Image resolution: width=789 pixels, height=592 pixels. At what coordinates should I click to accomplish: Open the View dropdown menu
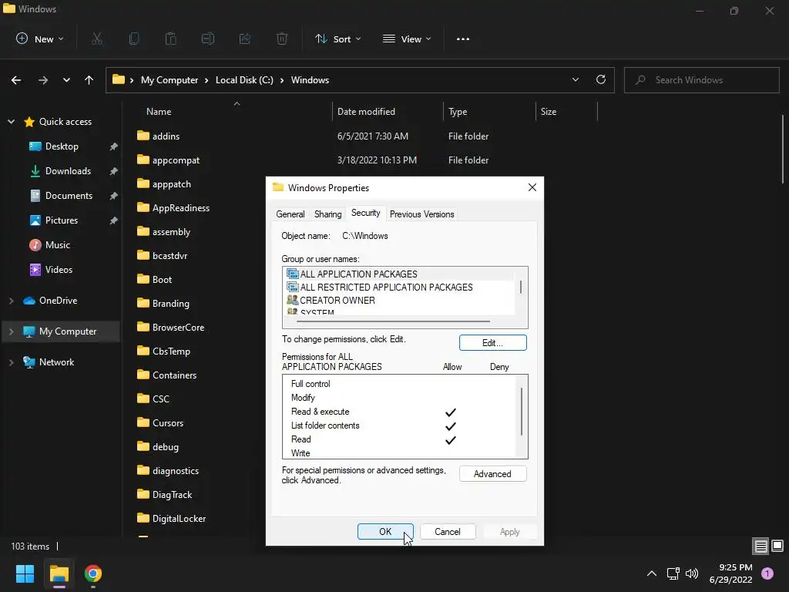[407, 39]
